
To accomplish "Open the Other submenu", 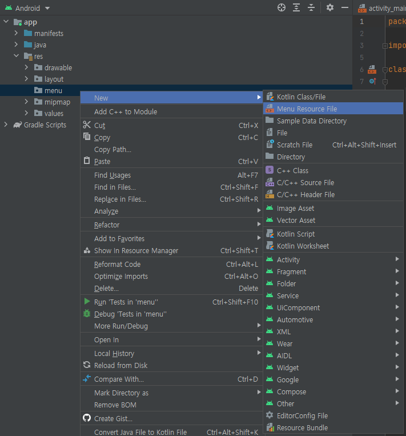I will (333, 404).
